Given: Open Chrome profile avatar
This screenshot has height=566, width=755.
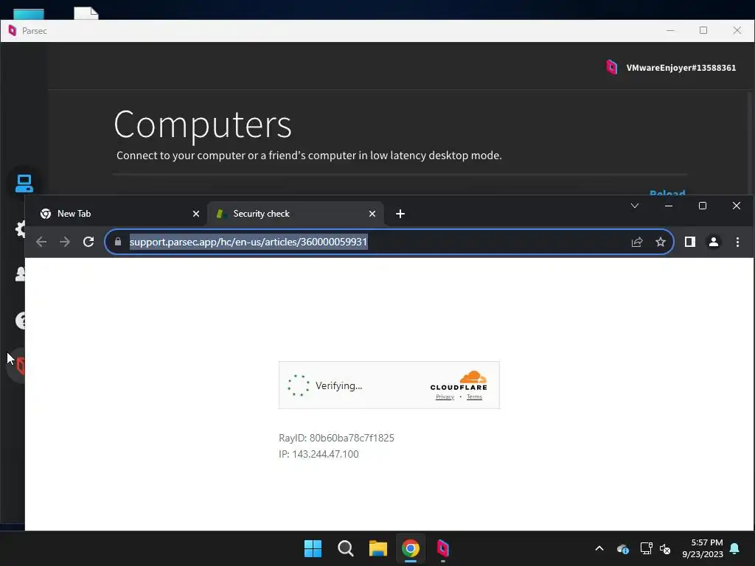Looking at the screenshot, I should coord(714,242).
